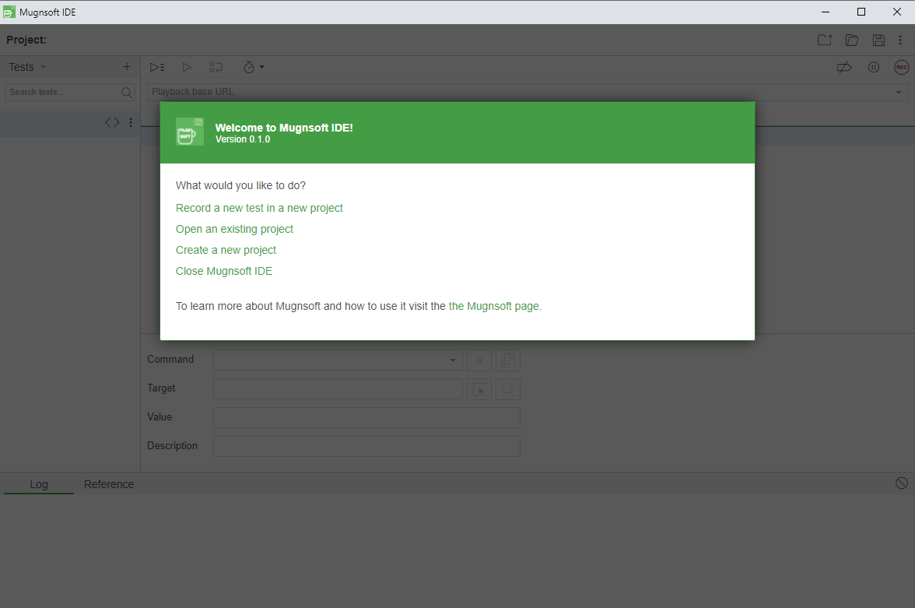
Task: Open the Mugnsoft page link
Action: (x=495, y=306)
